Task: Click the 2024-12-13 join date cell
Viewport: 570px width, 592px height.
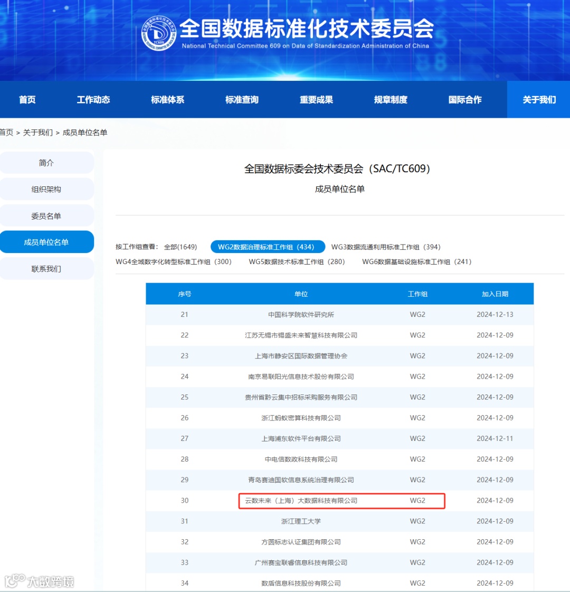Action: coord(495,315)
